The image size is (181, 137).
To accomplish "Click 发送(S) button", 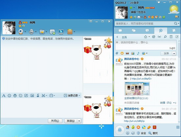I will [x=71, y=121].
